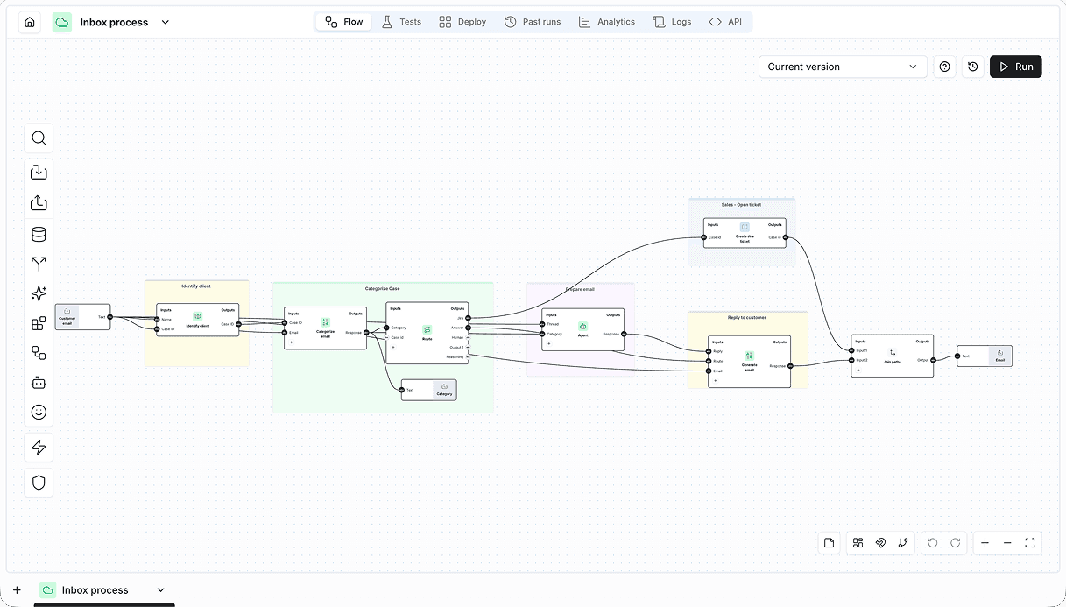Select the Email output node
The height and width of the screenshot is (607, 1066).
click(x=985, y=356)
